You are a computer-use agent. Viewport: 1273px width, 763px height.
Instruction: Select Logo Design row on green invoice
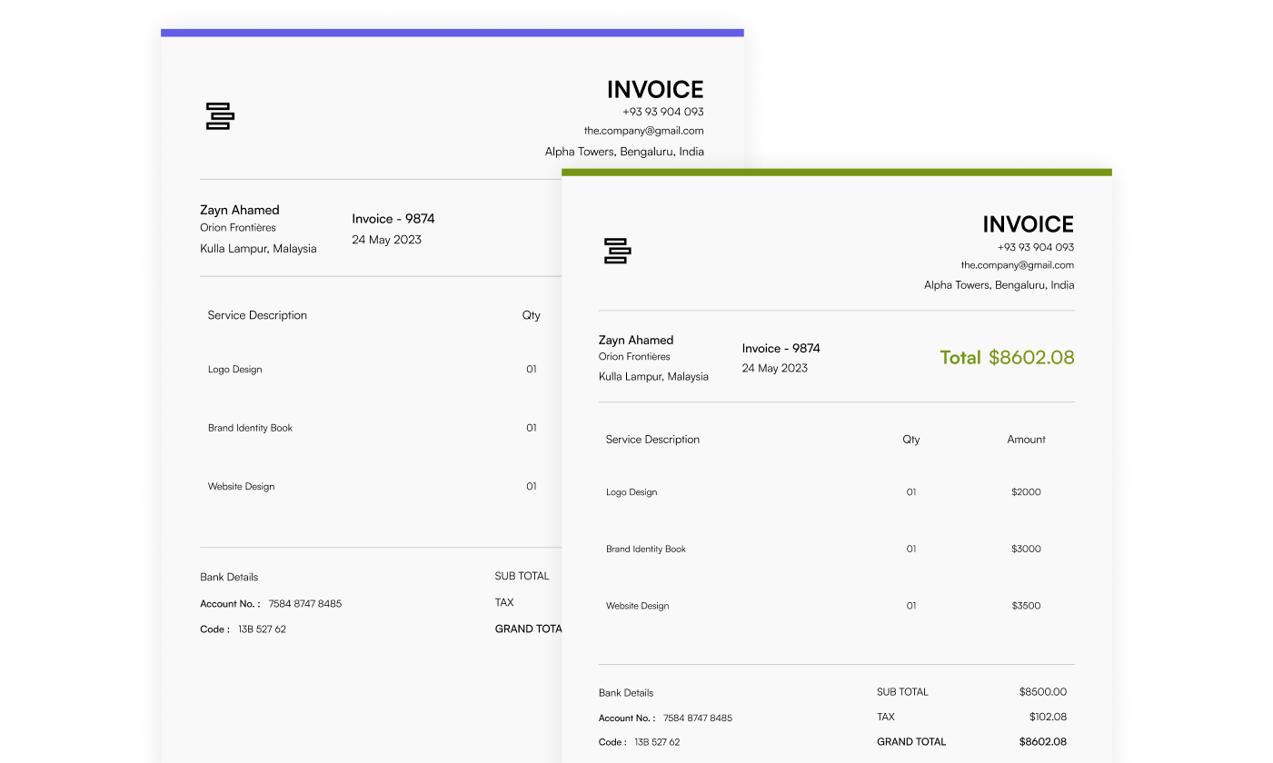[632, 492]
